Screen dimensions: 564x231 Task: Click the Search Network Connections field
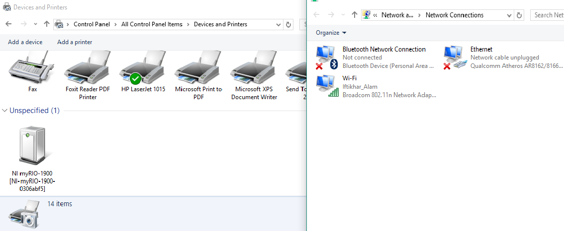pyautogui.click(x=547, y=15)
